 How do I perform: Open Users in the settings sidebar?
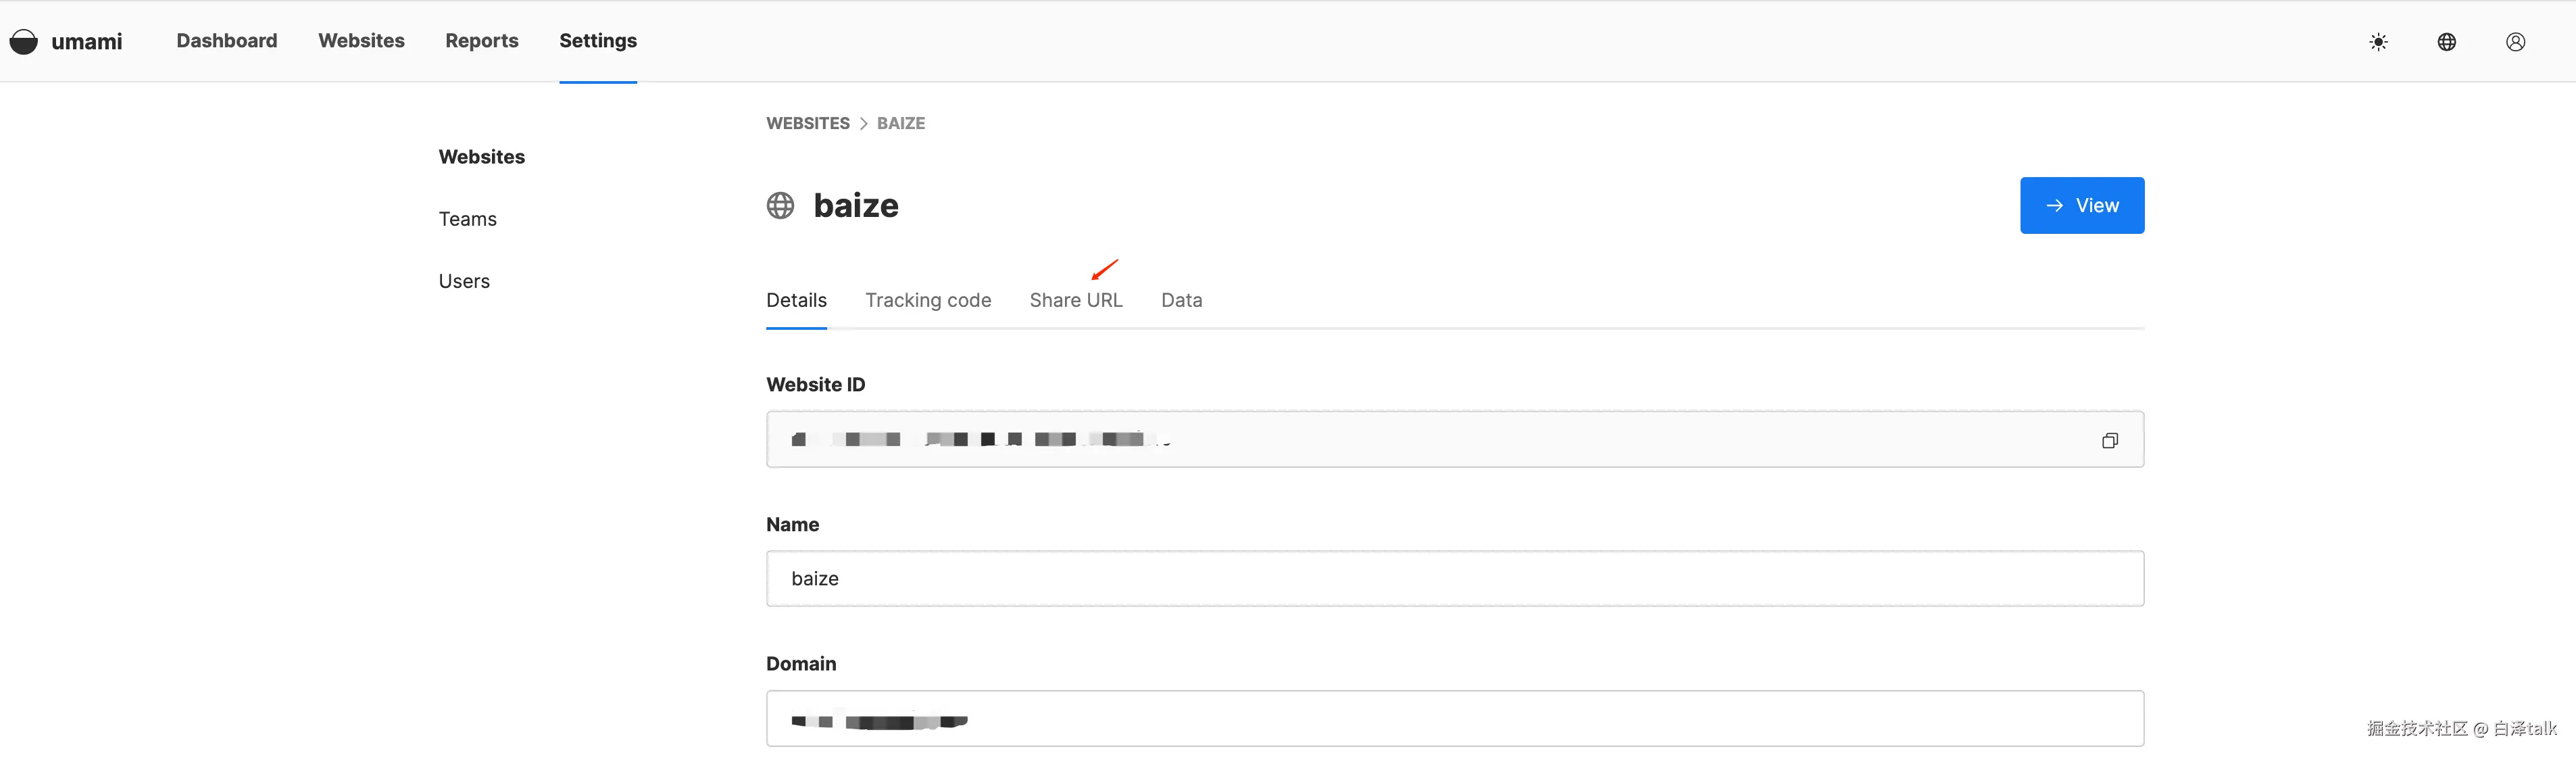[464, 281]
